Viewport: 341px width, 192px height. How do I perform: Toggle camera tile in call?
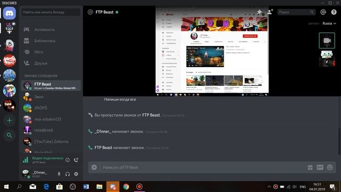pos(327,41)
